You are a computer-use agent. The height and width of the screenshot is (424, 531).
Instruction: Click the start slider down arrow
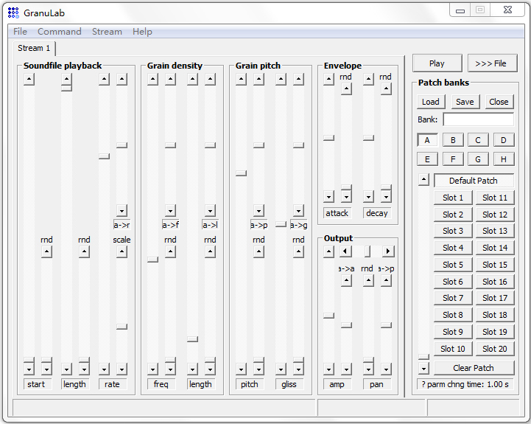pyautogui.click(x=29, y=369)
